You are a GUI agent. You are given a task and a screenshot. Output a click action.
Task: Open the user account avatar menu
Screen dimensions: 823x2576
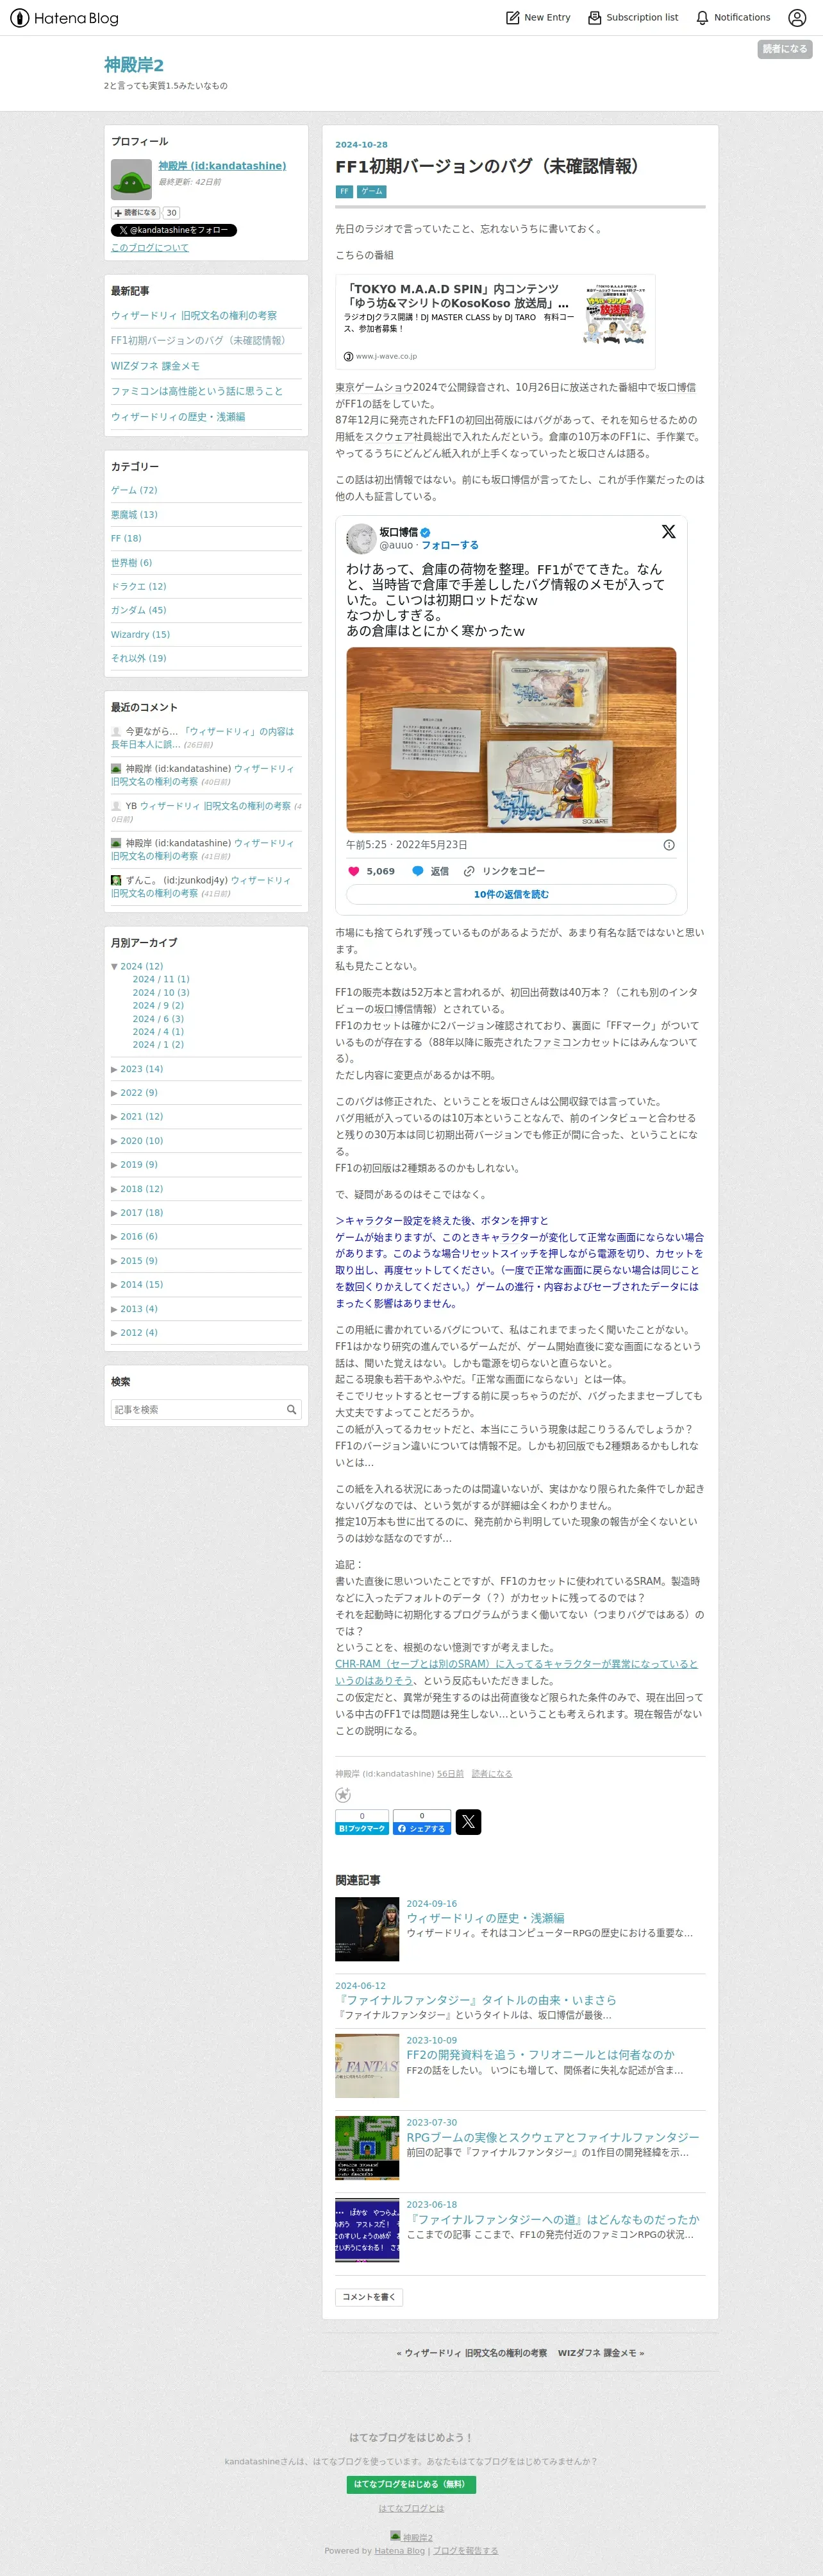[x=796, y=17]
